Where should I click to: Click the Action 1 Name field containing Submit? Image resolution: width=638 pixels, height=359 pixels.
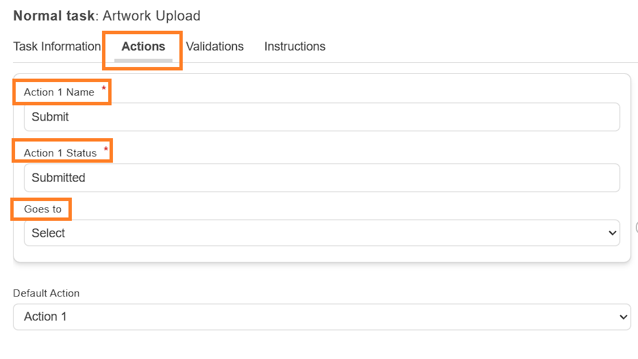pyautogui.click(x=322, y=117)
